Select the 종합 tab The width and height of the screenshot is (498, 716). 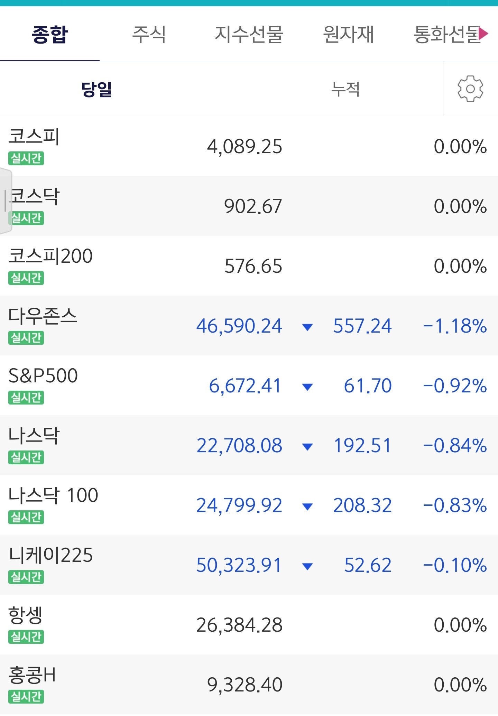[x=50, y=35]
